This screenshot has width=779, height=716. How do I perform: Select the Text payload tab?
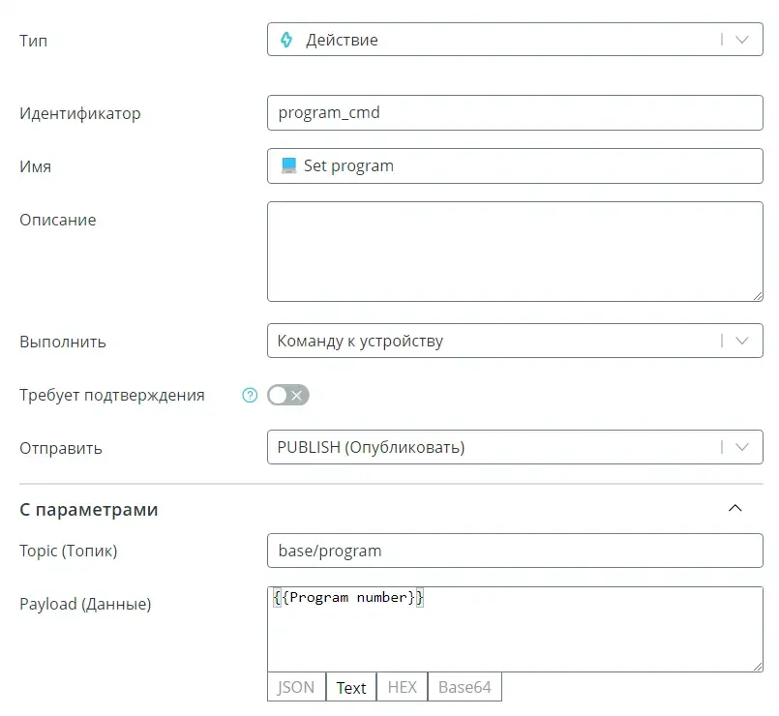tap(351, 687)
